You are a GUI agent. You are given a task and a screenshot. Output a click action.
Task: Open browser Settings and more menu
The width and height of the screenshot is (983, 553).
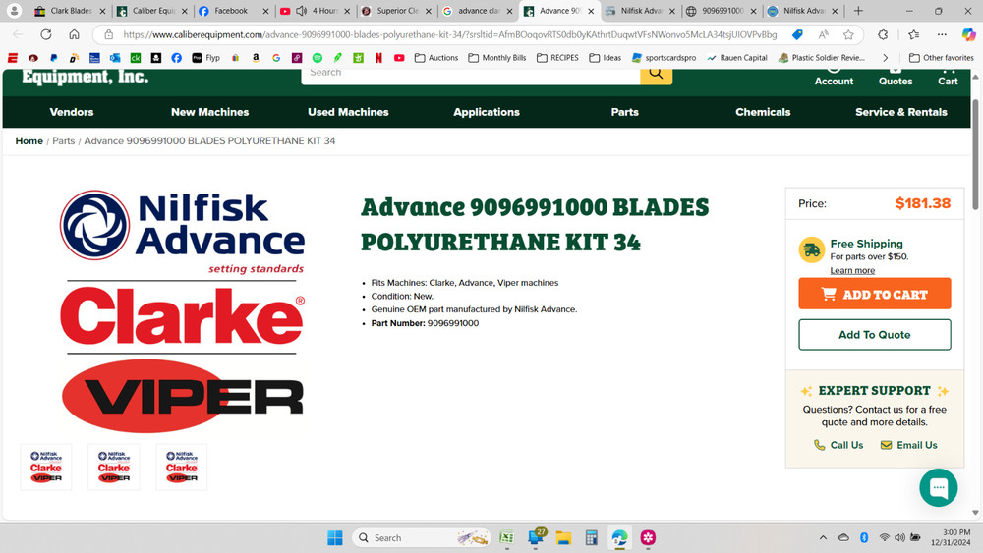tap(942, 34)
